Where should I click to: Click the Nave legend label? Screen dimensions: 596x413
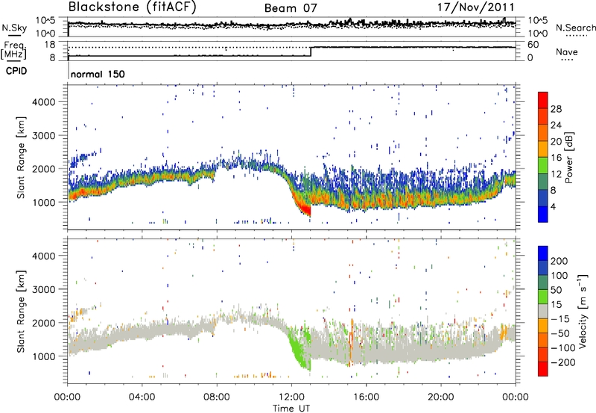pyautogui.click(x=567, y=51)
